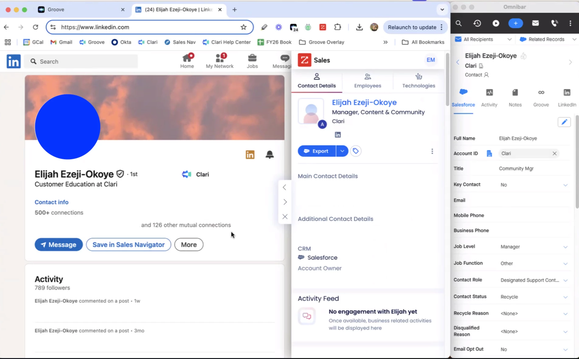Image resolution: width=579 pixels, height=359 pixels.
Task: Click Save in Sales Navigator
Action: point(128,244)
